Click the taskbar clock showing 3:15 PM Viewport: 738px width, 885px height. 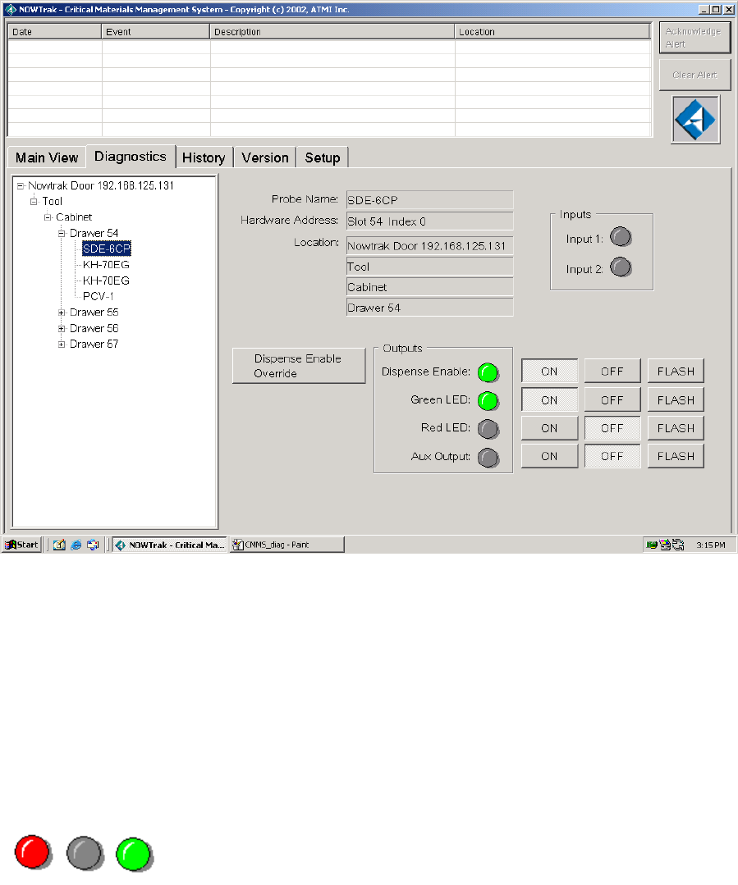(710, 545)
